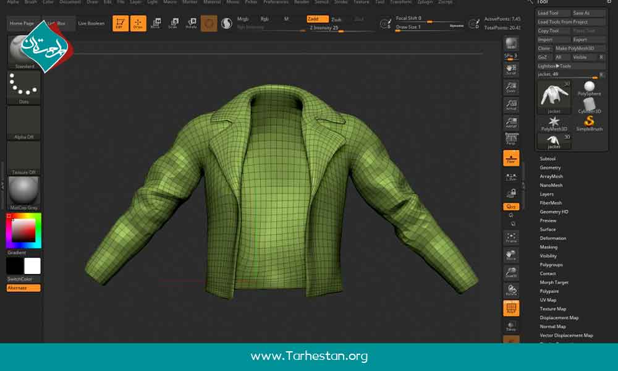The height and width of the screenshot is (371, 618).
Task: Expand the Polygroups section
Action: (551, 265)
